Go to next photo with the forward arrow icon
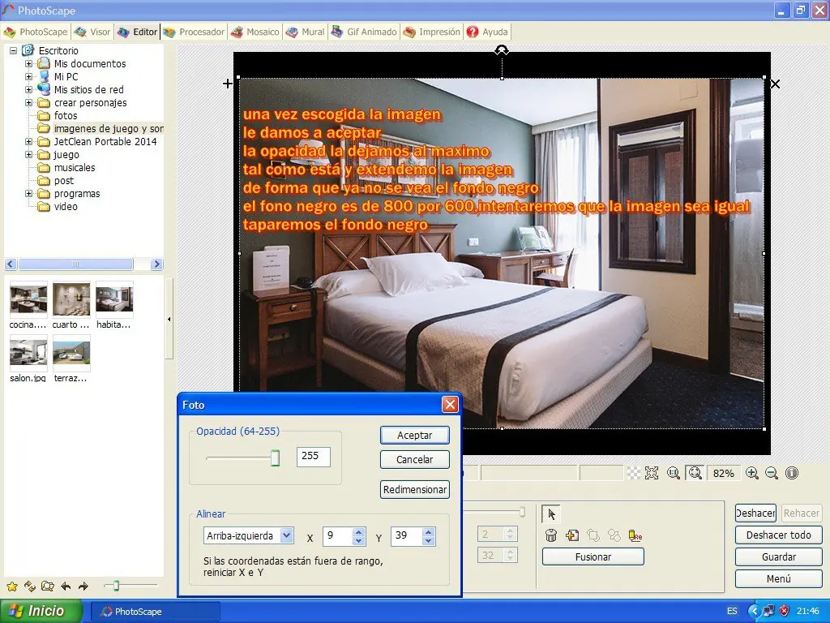 (83, 586)
